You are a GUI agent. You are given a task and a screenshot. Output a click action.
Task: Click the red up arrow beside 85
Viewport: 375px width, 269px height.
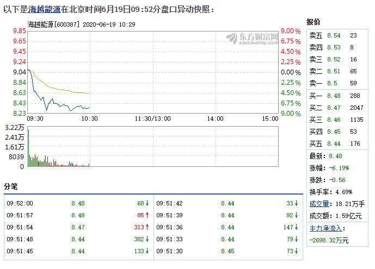click(147, 215)
